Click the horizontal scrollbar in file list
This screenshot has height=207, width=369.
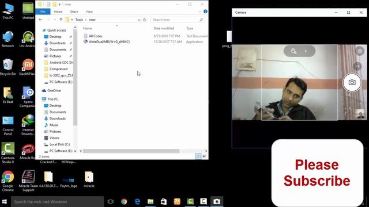[131, 151]
